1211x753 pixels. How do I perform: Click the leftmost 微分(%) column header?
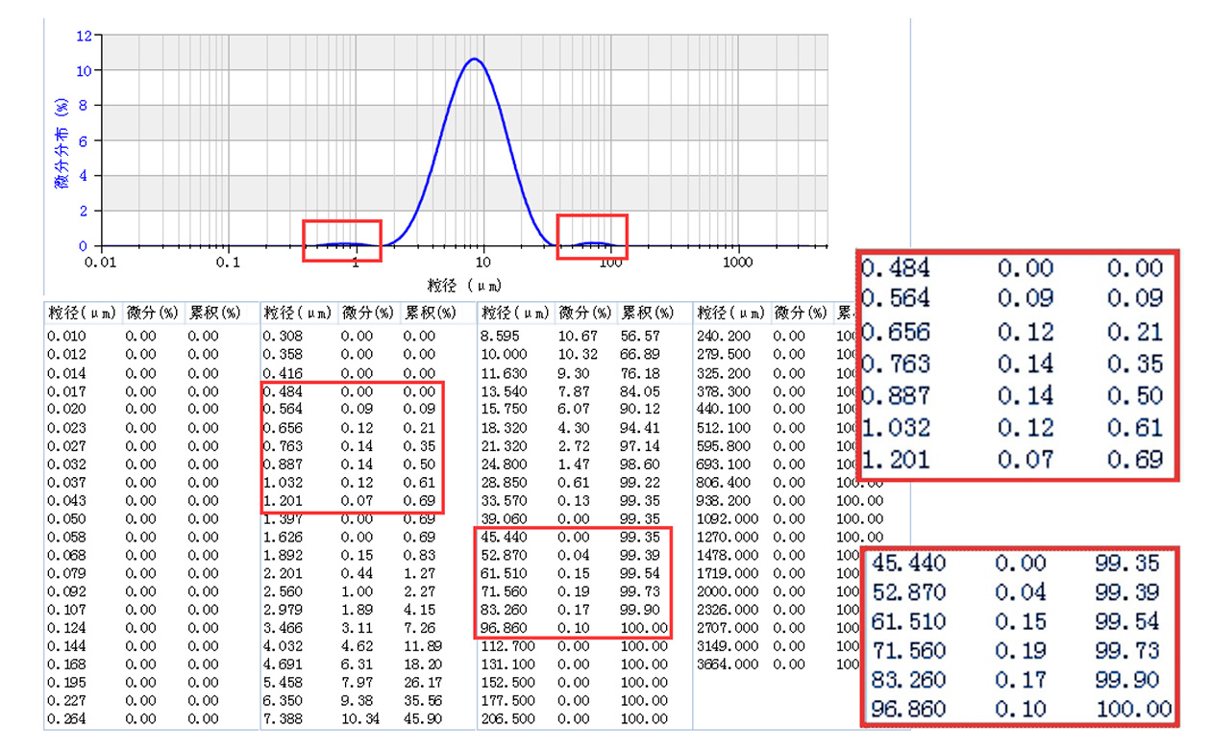click(x=150, y=313)
